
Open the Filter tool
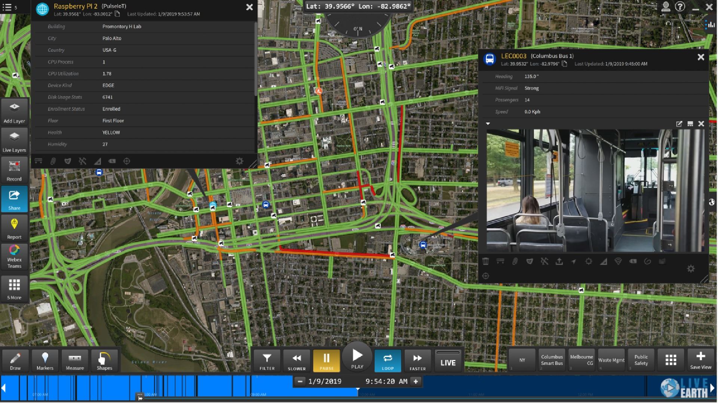(x=267, y=361)
